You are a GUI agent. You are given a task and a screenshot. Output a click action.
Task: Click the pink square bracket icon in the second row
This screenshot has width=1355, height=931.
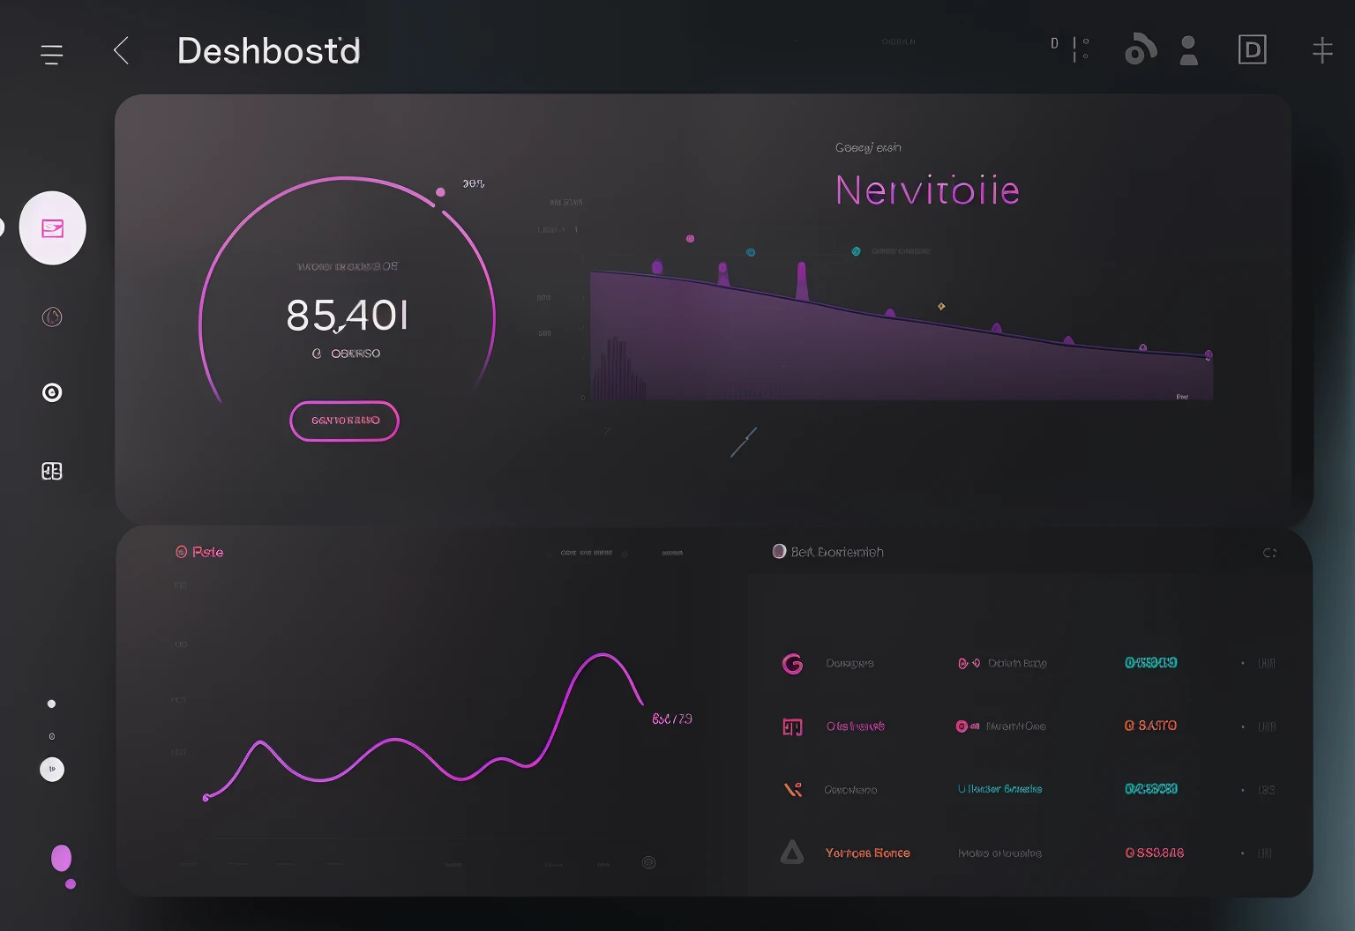[x=792, y=726]
